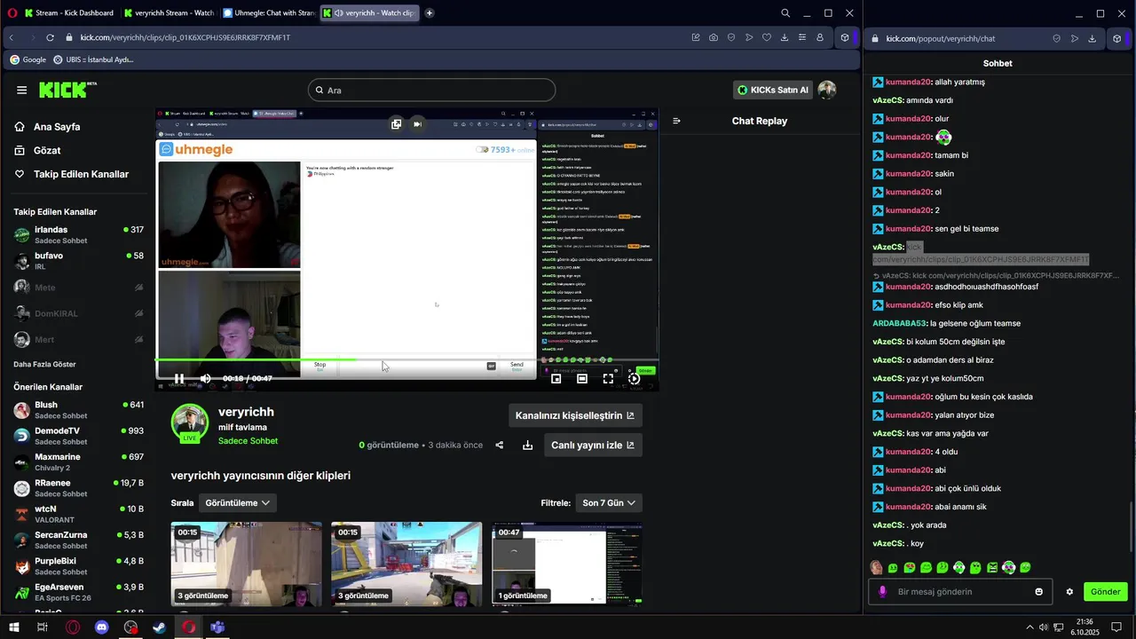
Task: Skip to next clip in player
Action: point(417,124)
